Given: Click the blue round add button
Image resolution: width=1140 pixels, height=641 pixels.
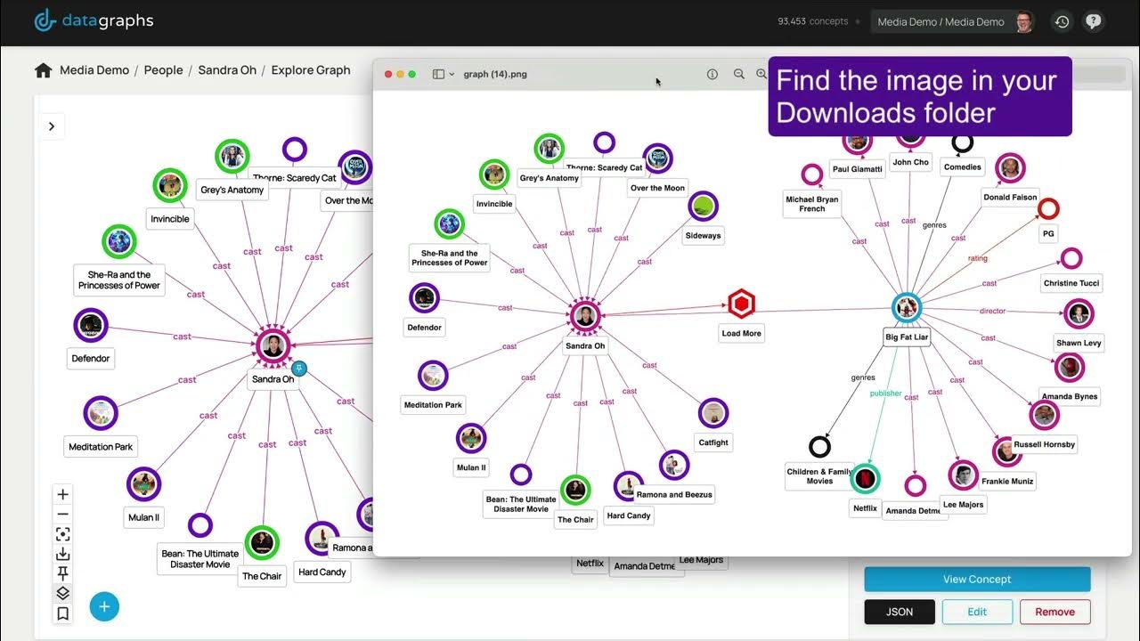Looking at the screenshot, I should pyautogui.click(x=104, y=607).
